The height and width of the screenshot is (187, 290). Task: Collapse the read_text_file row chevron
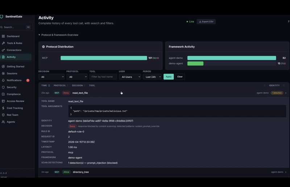[286, 93]
